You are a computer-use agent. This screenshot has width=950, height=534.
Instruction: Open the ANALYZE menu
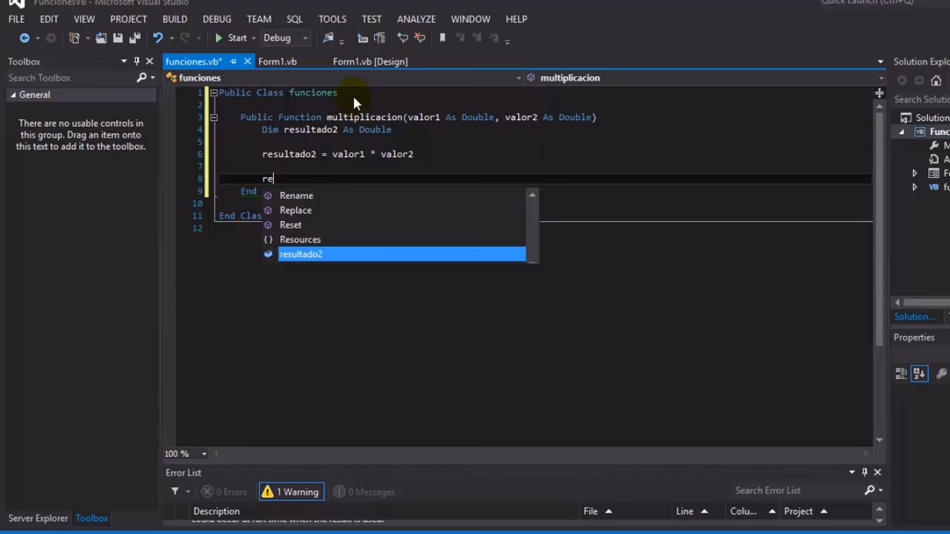pos(416,19)
